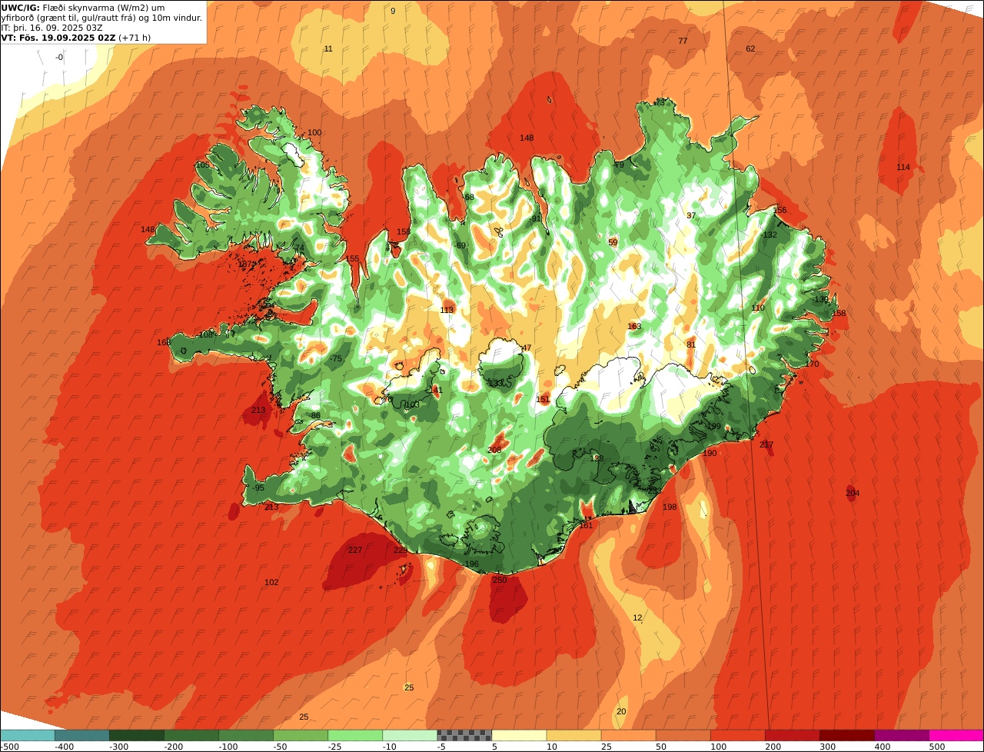Click the value 199 on the southeast land
The image size is (984, 752).
[x=714, y=427]
